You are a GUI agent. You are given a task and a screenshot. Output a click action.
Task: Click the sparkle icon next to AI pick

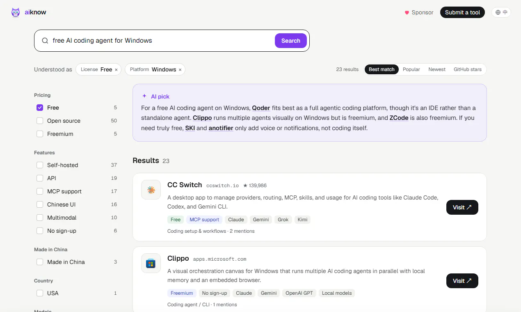tap(144, 96)
